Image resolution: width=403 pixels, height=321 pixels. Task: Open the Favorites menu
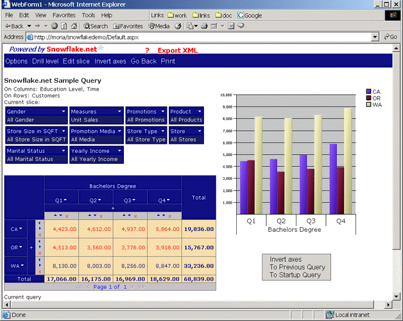(64, 15)
